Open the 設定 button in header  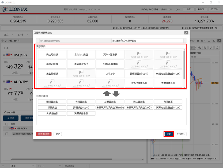click(x=188, y=9)
